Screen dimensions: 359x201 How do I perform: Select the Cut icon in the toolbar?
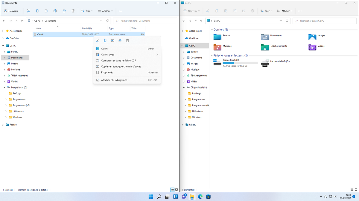pos(28,11)
